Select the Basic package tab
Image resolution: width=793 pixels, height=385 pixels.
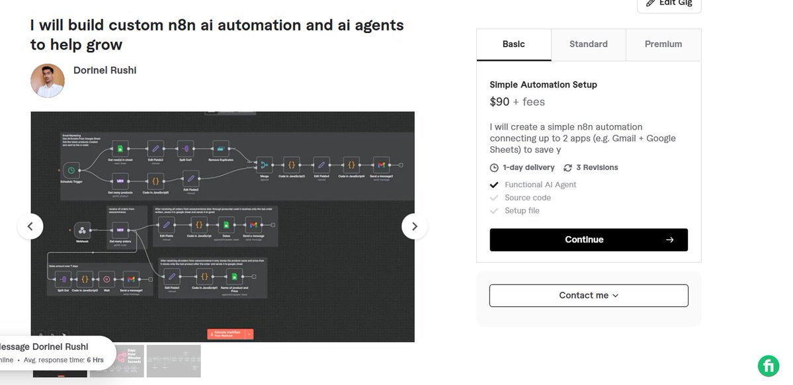514,44
